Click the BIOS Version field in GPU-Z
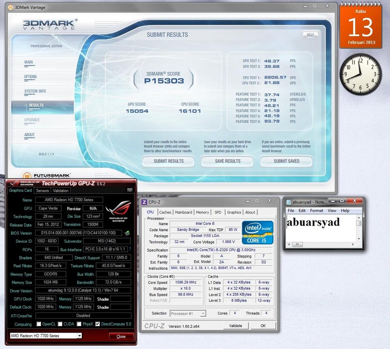Viewport: 390px width, 349px height. point(78,233)
